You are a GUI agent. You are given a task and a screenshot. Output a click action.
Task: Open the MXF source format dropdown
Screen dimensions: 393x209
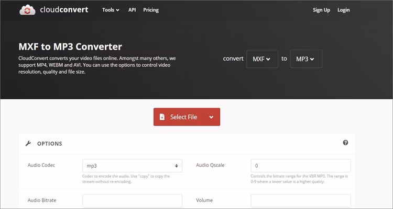click(x=262, y=59)
